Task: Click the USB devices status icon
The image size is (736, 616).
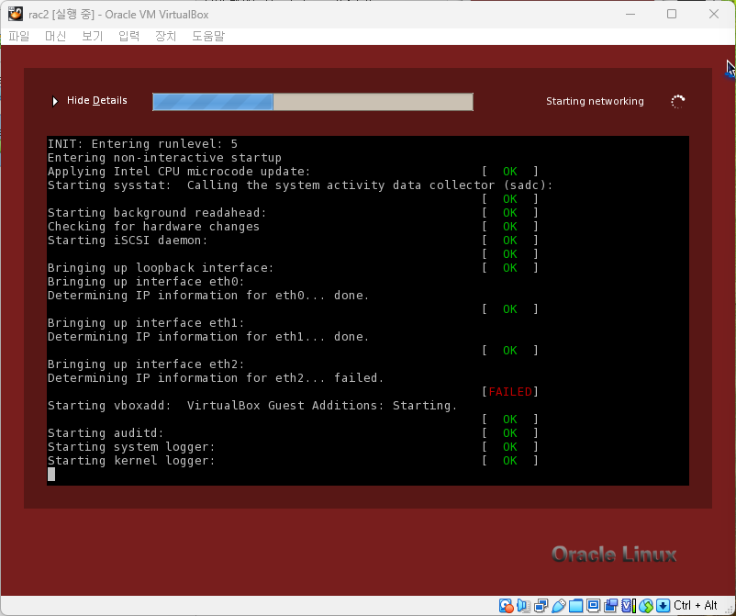Action: (559, 606)
